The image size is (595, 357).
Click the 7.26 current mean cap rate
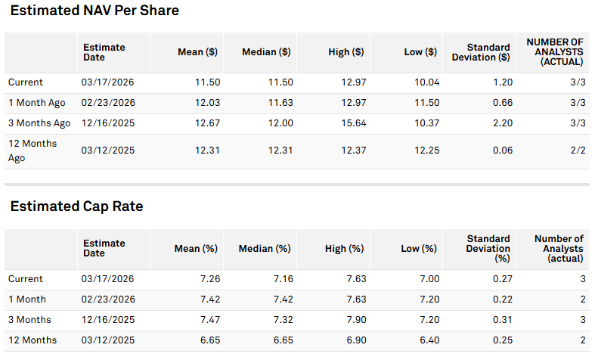tap(208, 279)
